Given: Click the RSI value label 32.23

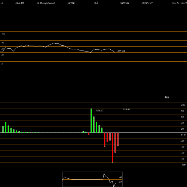Looking at the screenshot, I should click(121, 51).
